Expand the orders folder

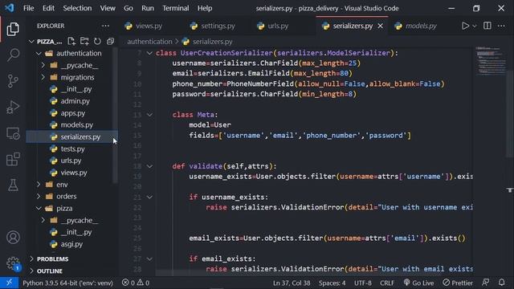tap(39, 196)
